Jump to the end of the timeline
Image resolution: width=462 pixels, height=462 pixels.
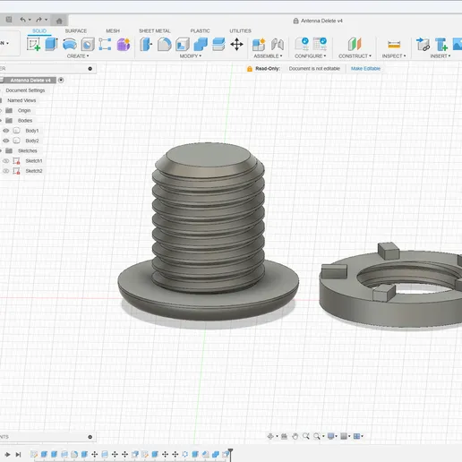pos(18,455)
